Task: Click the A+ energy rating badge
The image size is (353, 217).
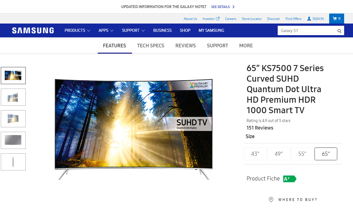Action: (290, 179)
